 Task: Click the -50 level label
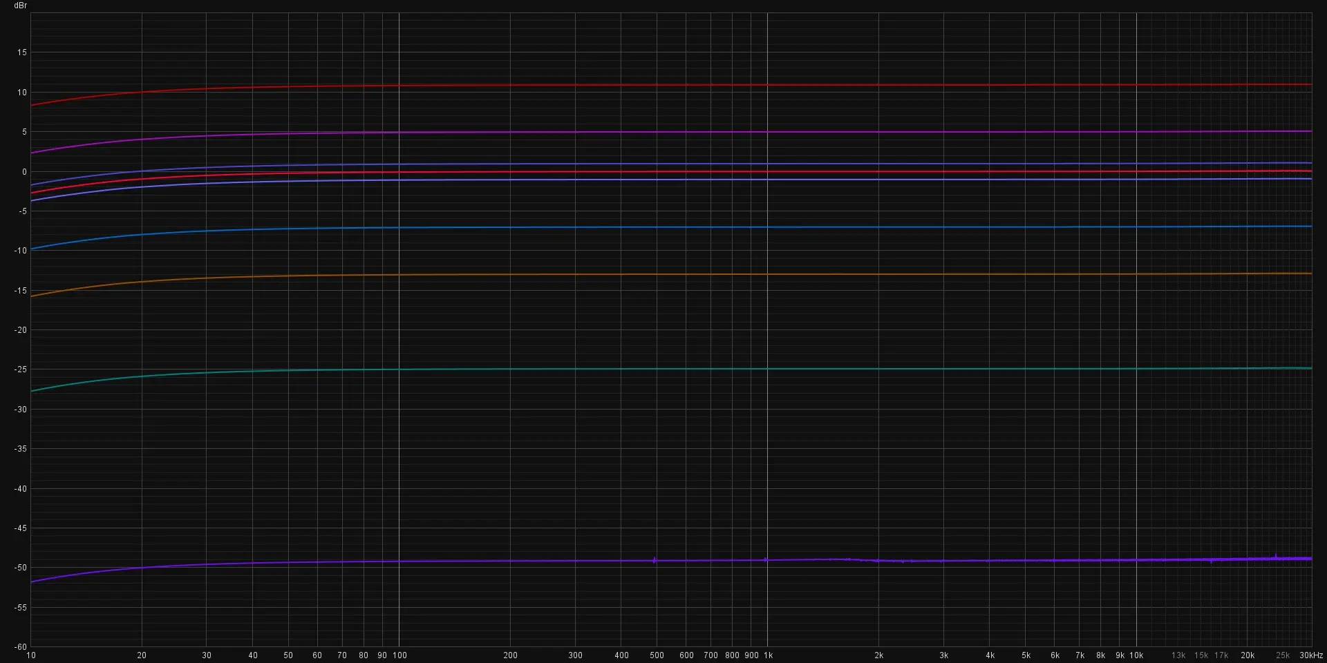pos(21,568)
